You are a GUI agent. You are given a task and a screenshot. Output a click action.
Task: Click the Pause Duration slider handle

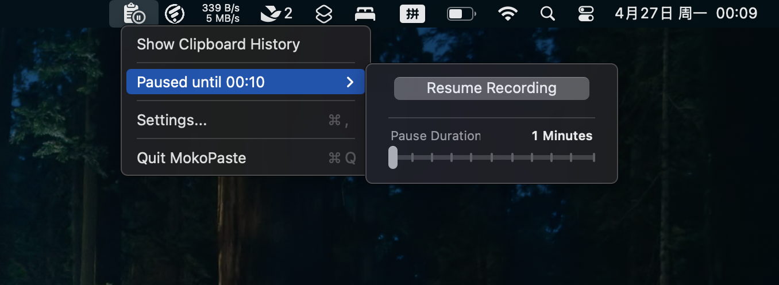click(x=393, y=157)
